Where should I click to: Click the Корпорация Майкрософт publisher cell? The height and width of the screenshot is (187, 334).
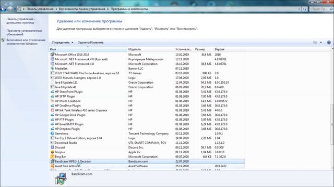[x=146, y=59]
